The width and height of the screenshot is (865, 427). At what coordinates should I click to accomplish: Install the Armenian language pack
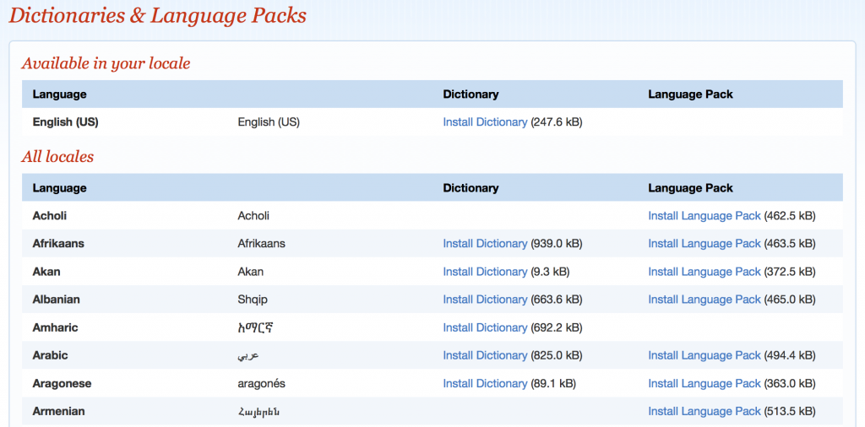(704, 411)
